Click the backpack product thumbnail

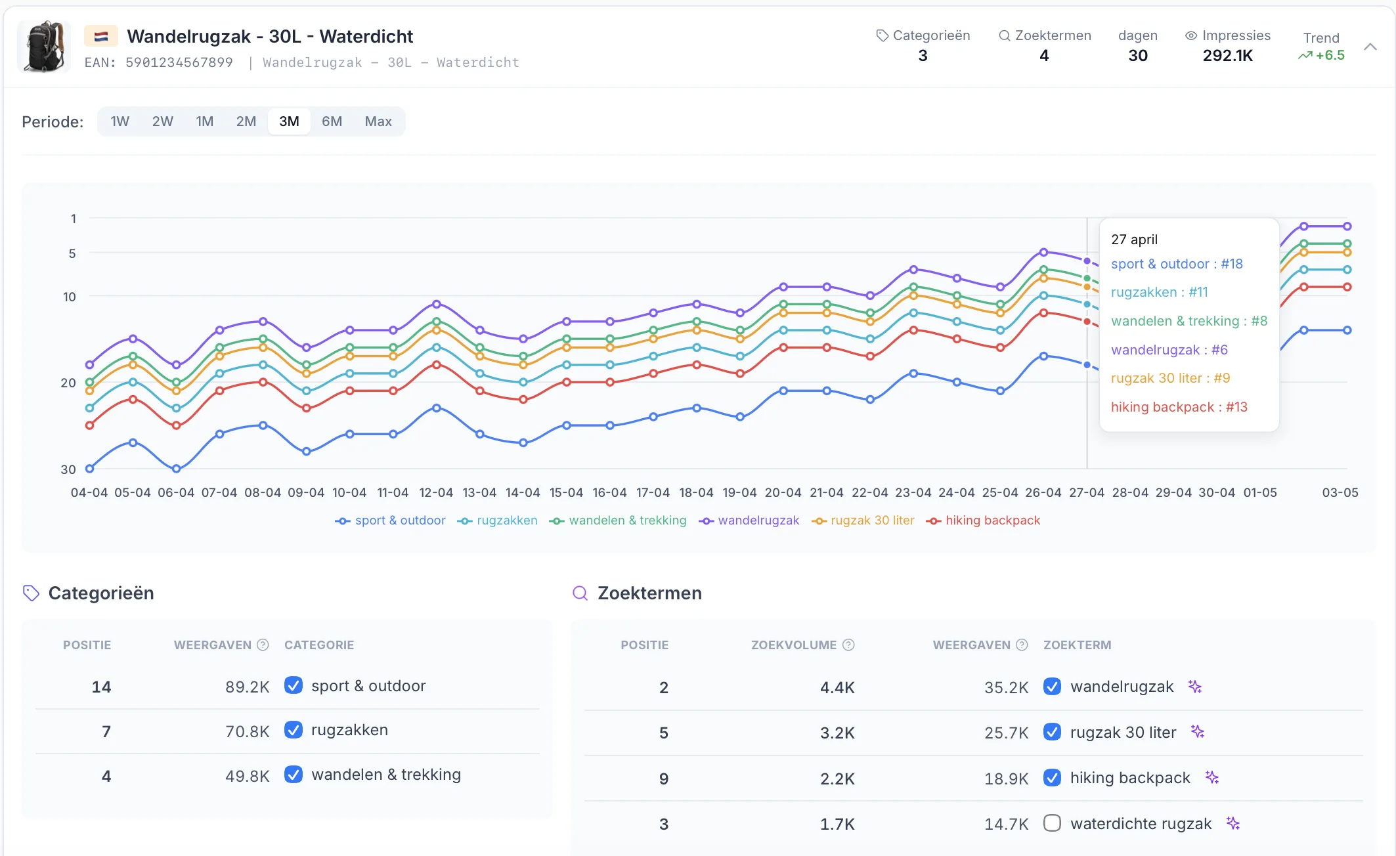pos(44,46)
